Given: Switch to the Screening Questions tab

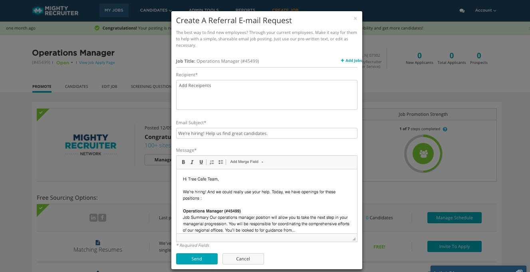Looking at the screenshot, I should click(151, 86).
